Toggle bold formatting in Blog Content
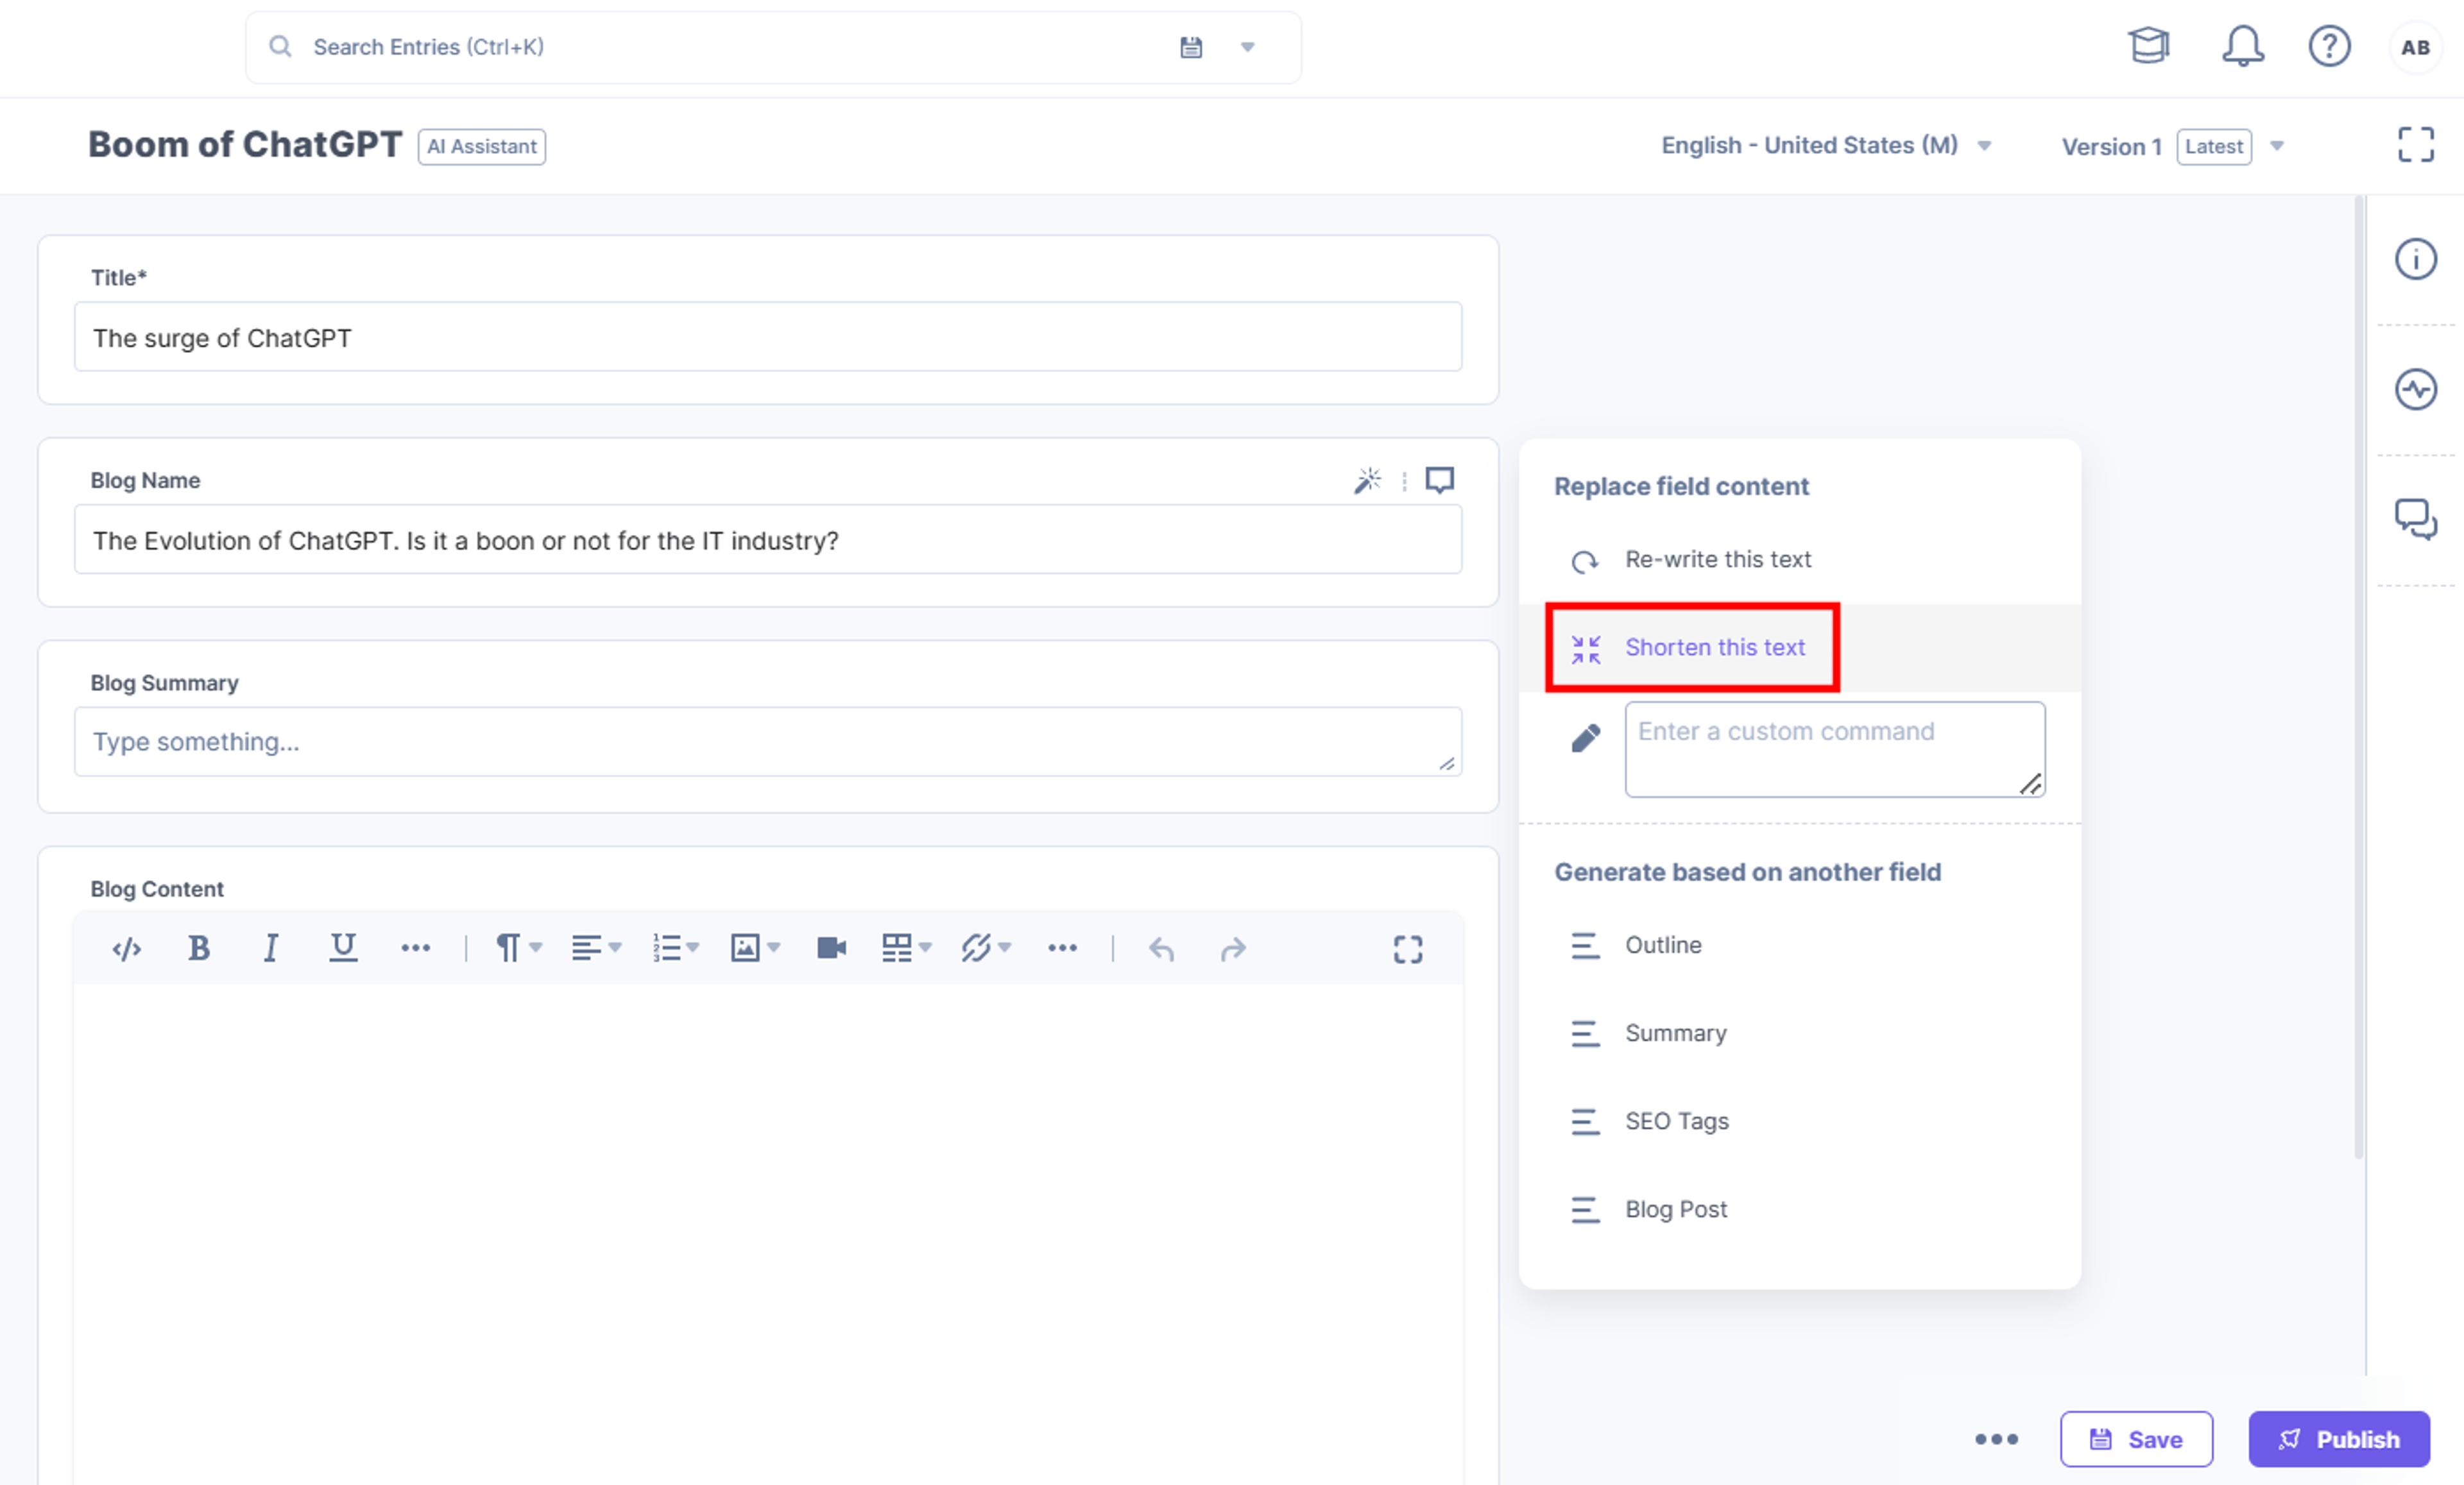 (199, 948)
